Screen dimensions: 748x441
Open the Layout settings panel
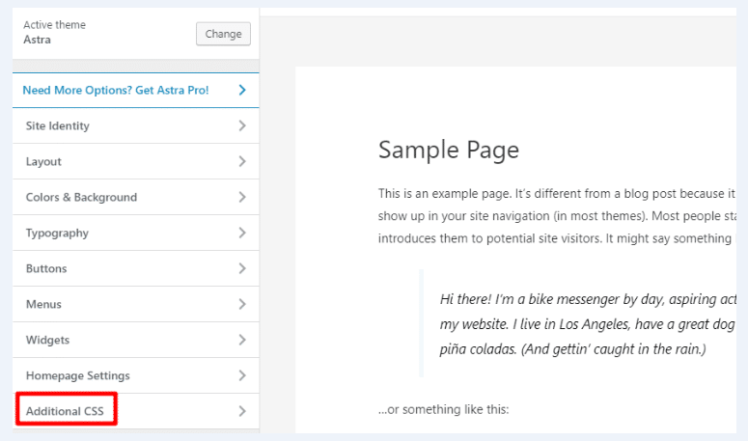click(43, 161)
